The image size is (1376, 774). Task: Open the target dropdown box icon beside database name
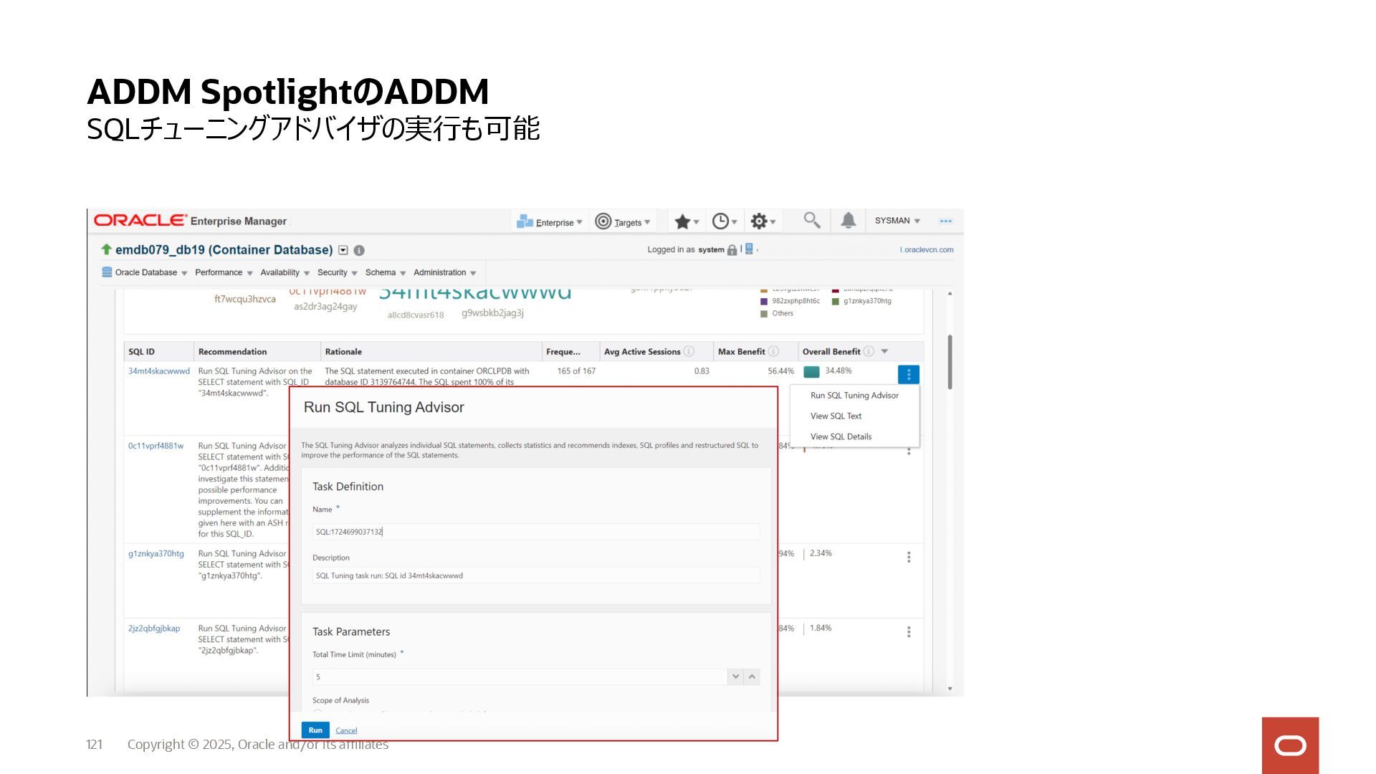click(343, 250)
